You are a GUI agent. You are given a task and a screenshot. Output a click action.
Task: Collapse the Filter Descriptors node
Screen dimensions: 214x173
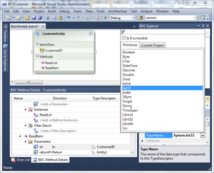pos(25,125)
